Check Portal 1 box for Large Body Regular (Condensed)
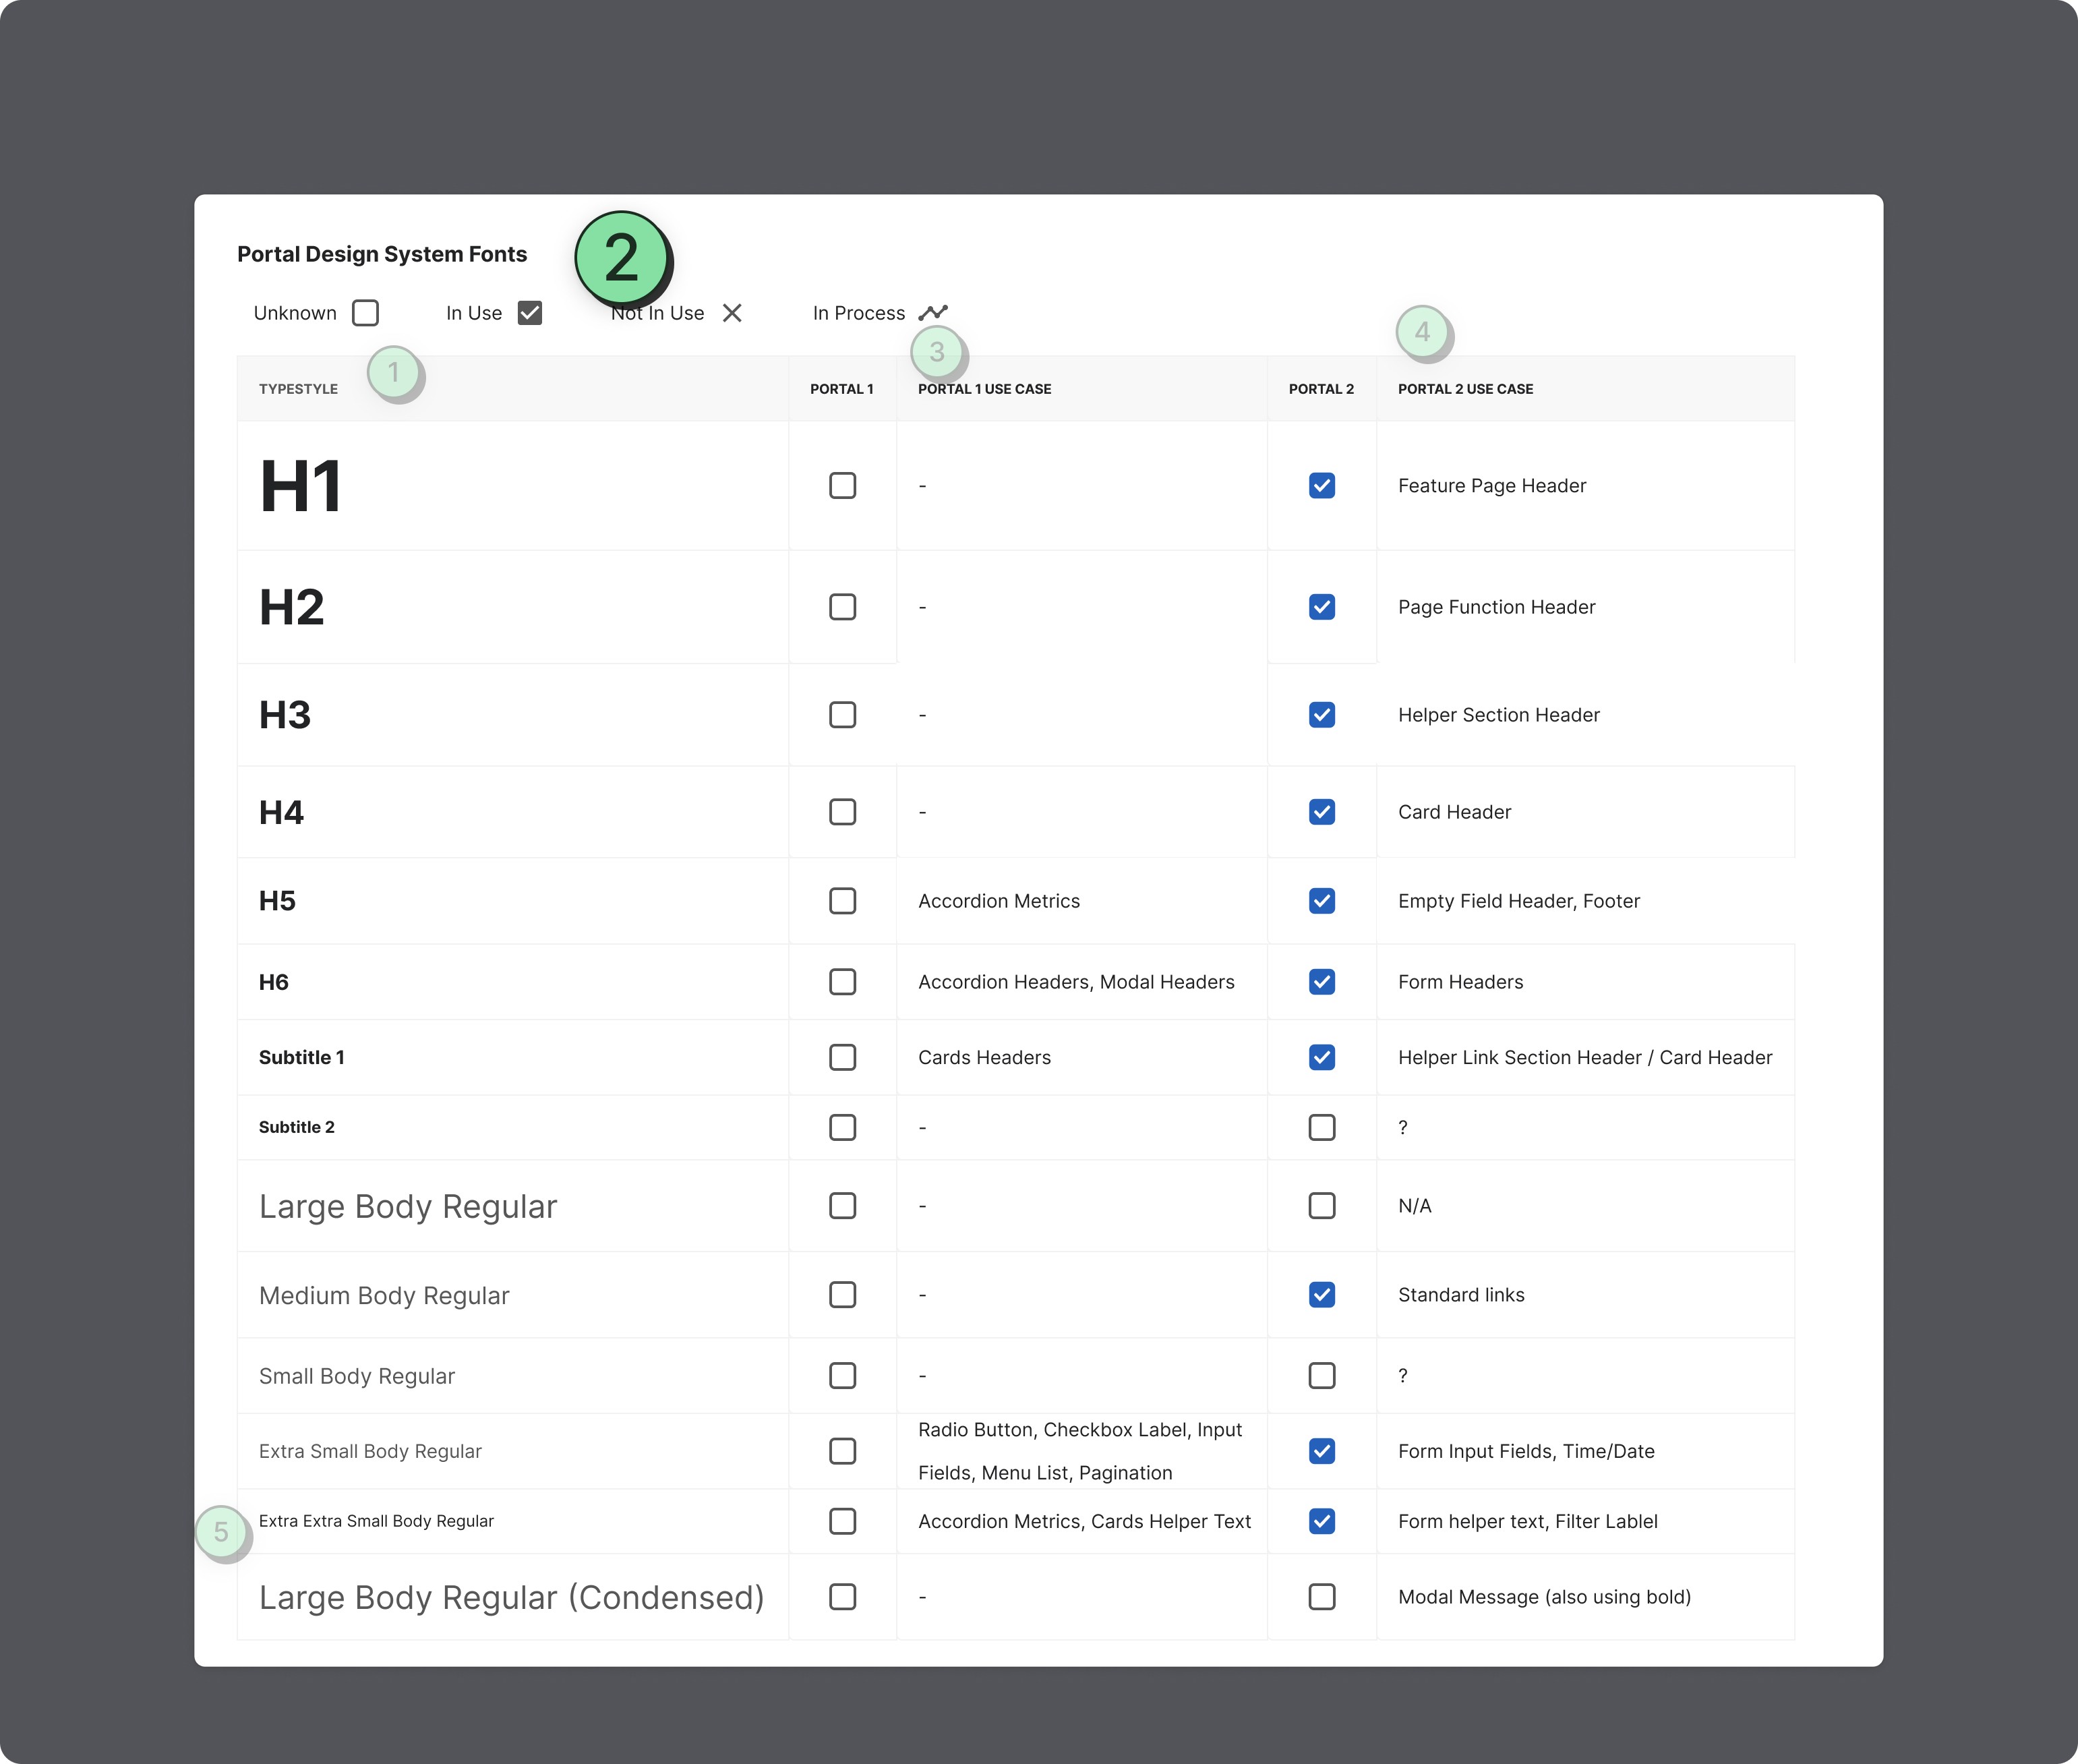This screenshot has width=2078, height=1764. [x=842, y=1597]
